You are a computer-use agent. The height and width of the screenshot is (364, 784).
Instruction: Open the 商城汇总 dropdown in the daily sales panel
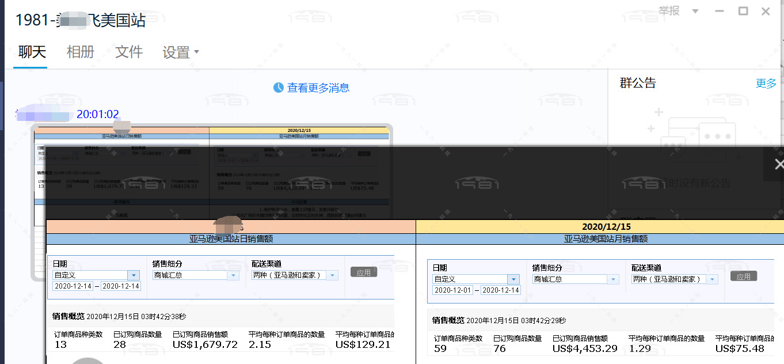(196, 275)
